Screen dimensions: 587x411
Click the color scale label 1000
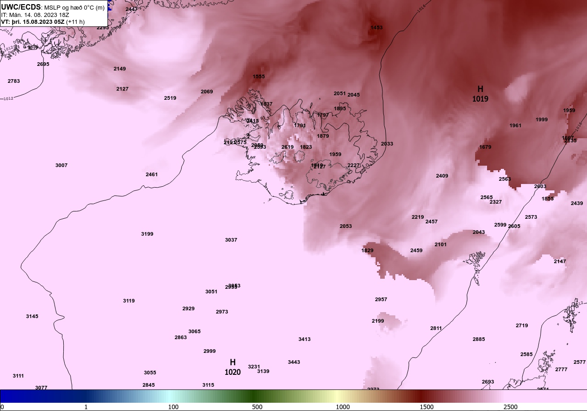343,407
